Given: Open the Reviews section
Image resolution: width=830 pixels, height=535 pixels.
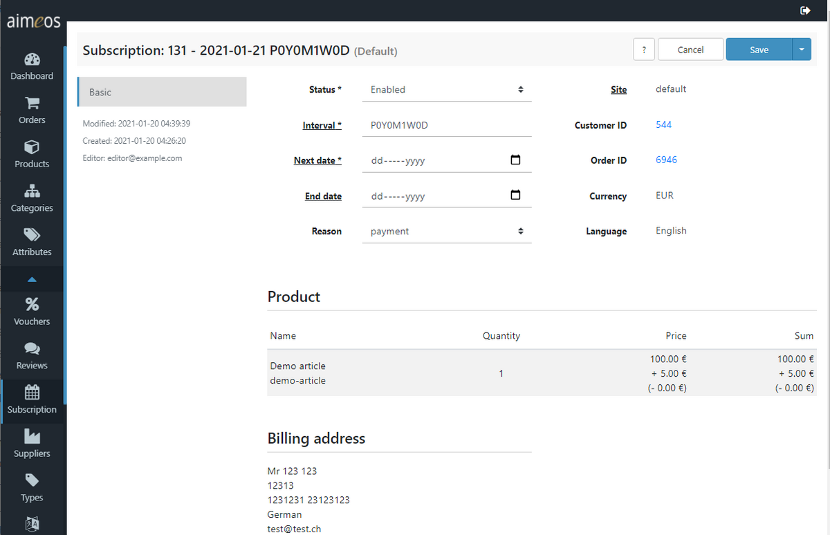Looking at the screenshot, I should (x=32, y=355).
